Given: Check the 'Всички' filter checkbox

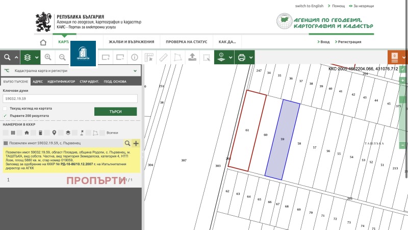Looking at the screenshot, I should (103, 133).
